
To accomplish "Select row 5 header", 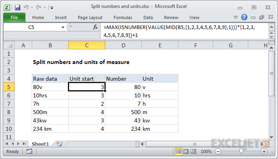I will coord(9,87).
